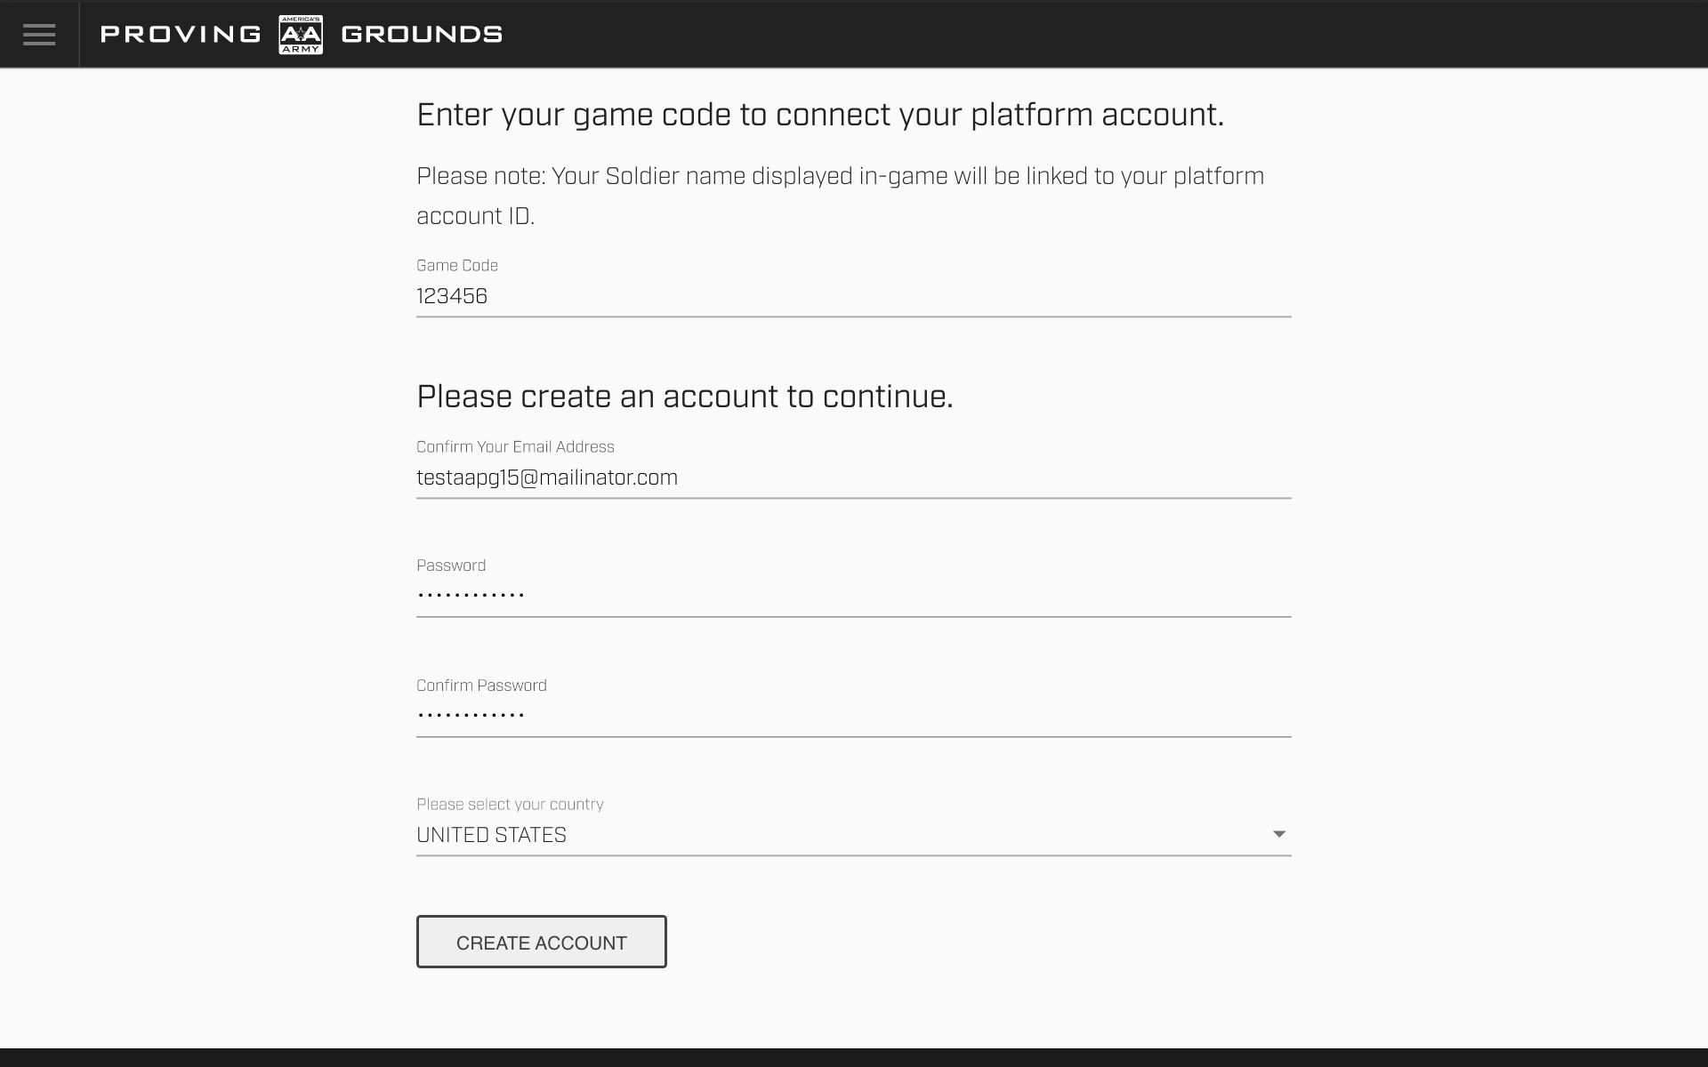
Task: Open the hamburger navigation menu
Action: 39,35
